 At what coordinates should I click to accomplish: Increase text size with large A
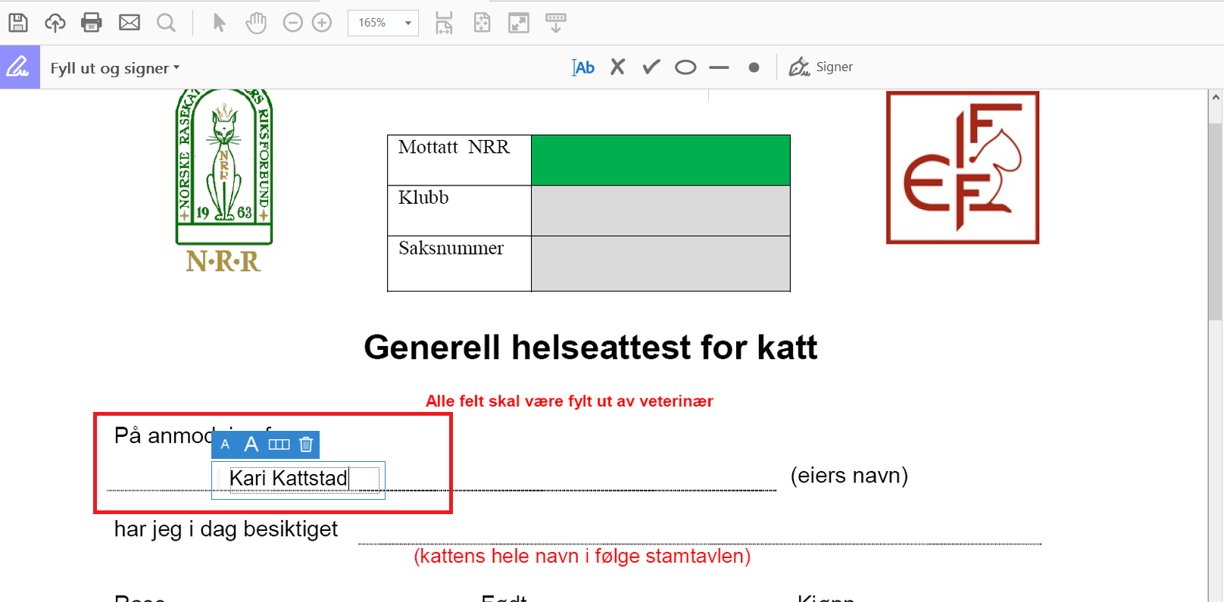click(x=251, y=444)
